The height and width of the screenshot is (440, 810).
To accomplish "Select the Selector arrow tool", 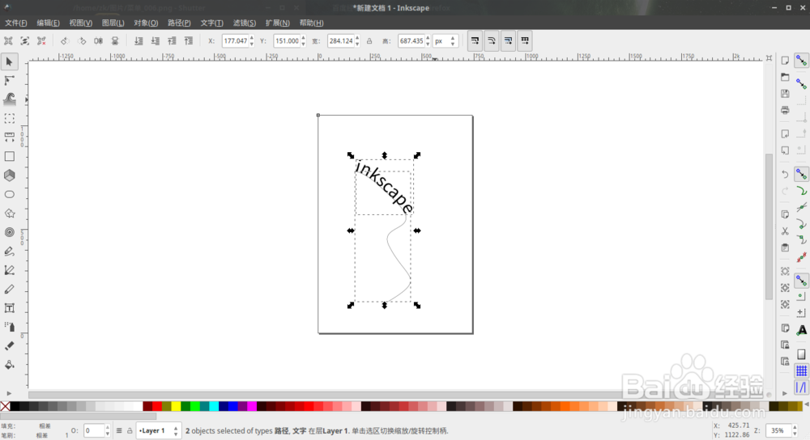I will click(x=9, y=62).
